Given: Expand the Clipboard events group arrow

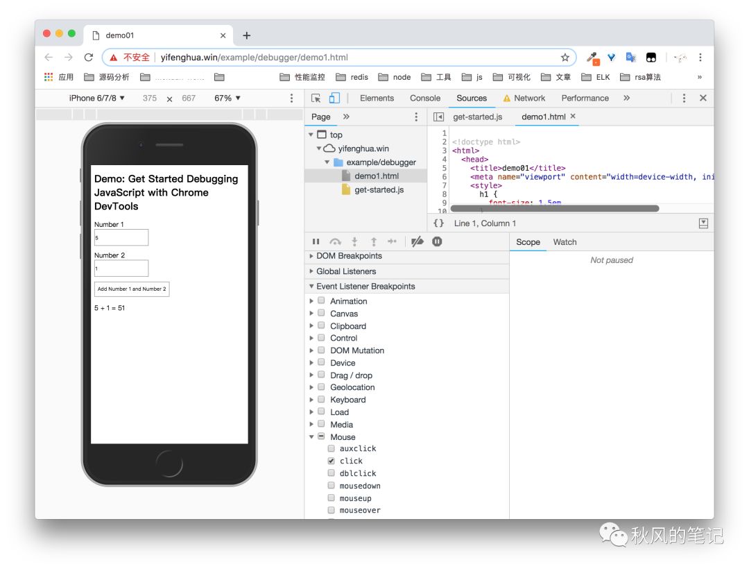Looking at the screenshot, I should tap(311, 326).
